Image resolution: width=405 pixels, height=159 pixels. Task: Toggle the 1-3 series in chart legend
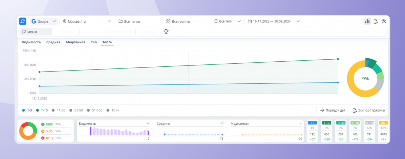click(x=27, y=110)
